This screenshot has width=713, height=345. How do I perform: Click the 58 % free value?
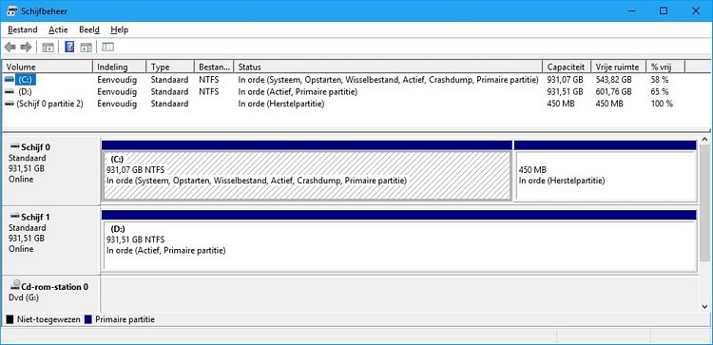660,80
